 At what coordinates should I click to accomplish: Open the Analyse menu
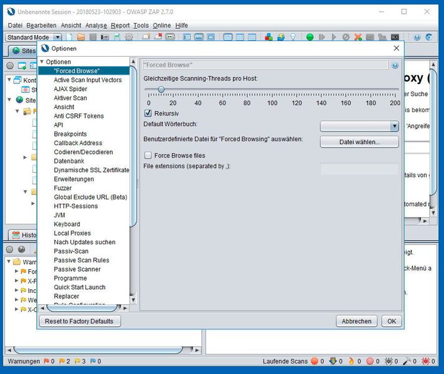point(96,26)
